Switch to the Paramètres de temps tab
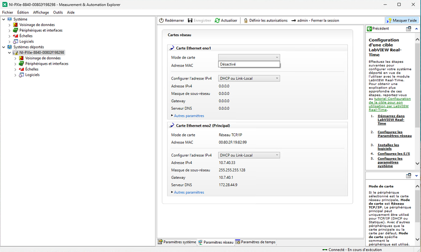Viewport: 421px width, 252px height. [256, 242]
